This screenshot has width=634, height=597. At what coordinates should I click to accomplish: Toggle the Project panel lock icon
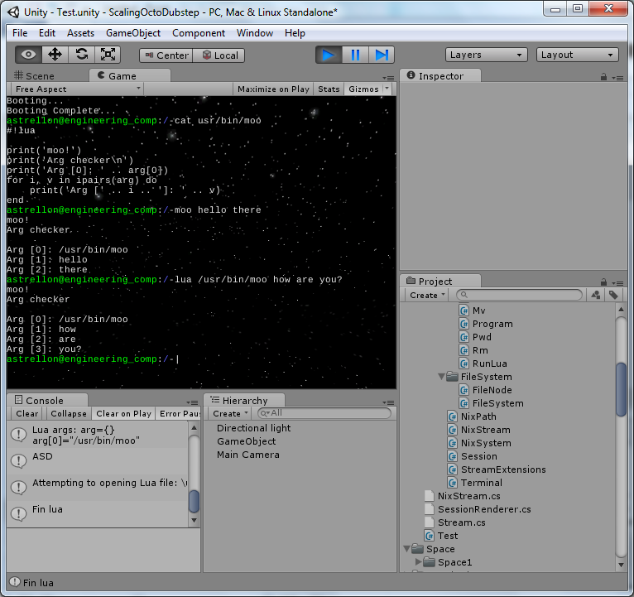[603, 282]
